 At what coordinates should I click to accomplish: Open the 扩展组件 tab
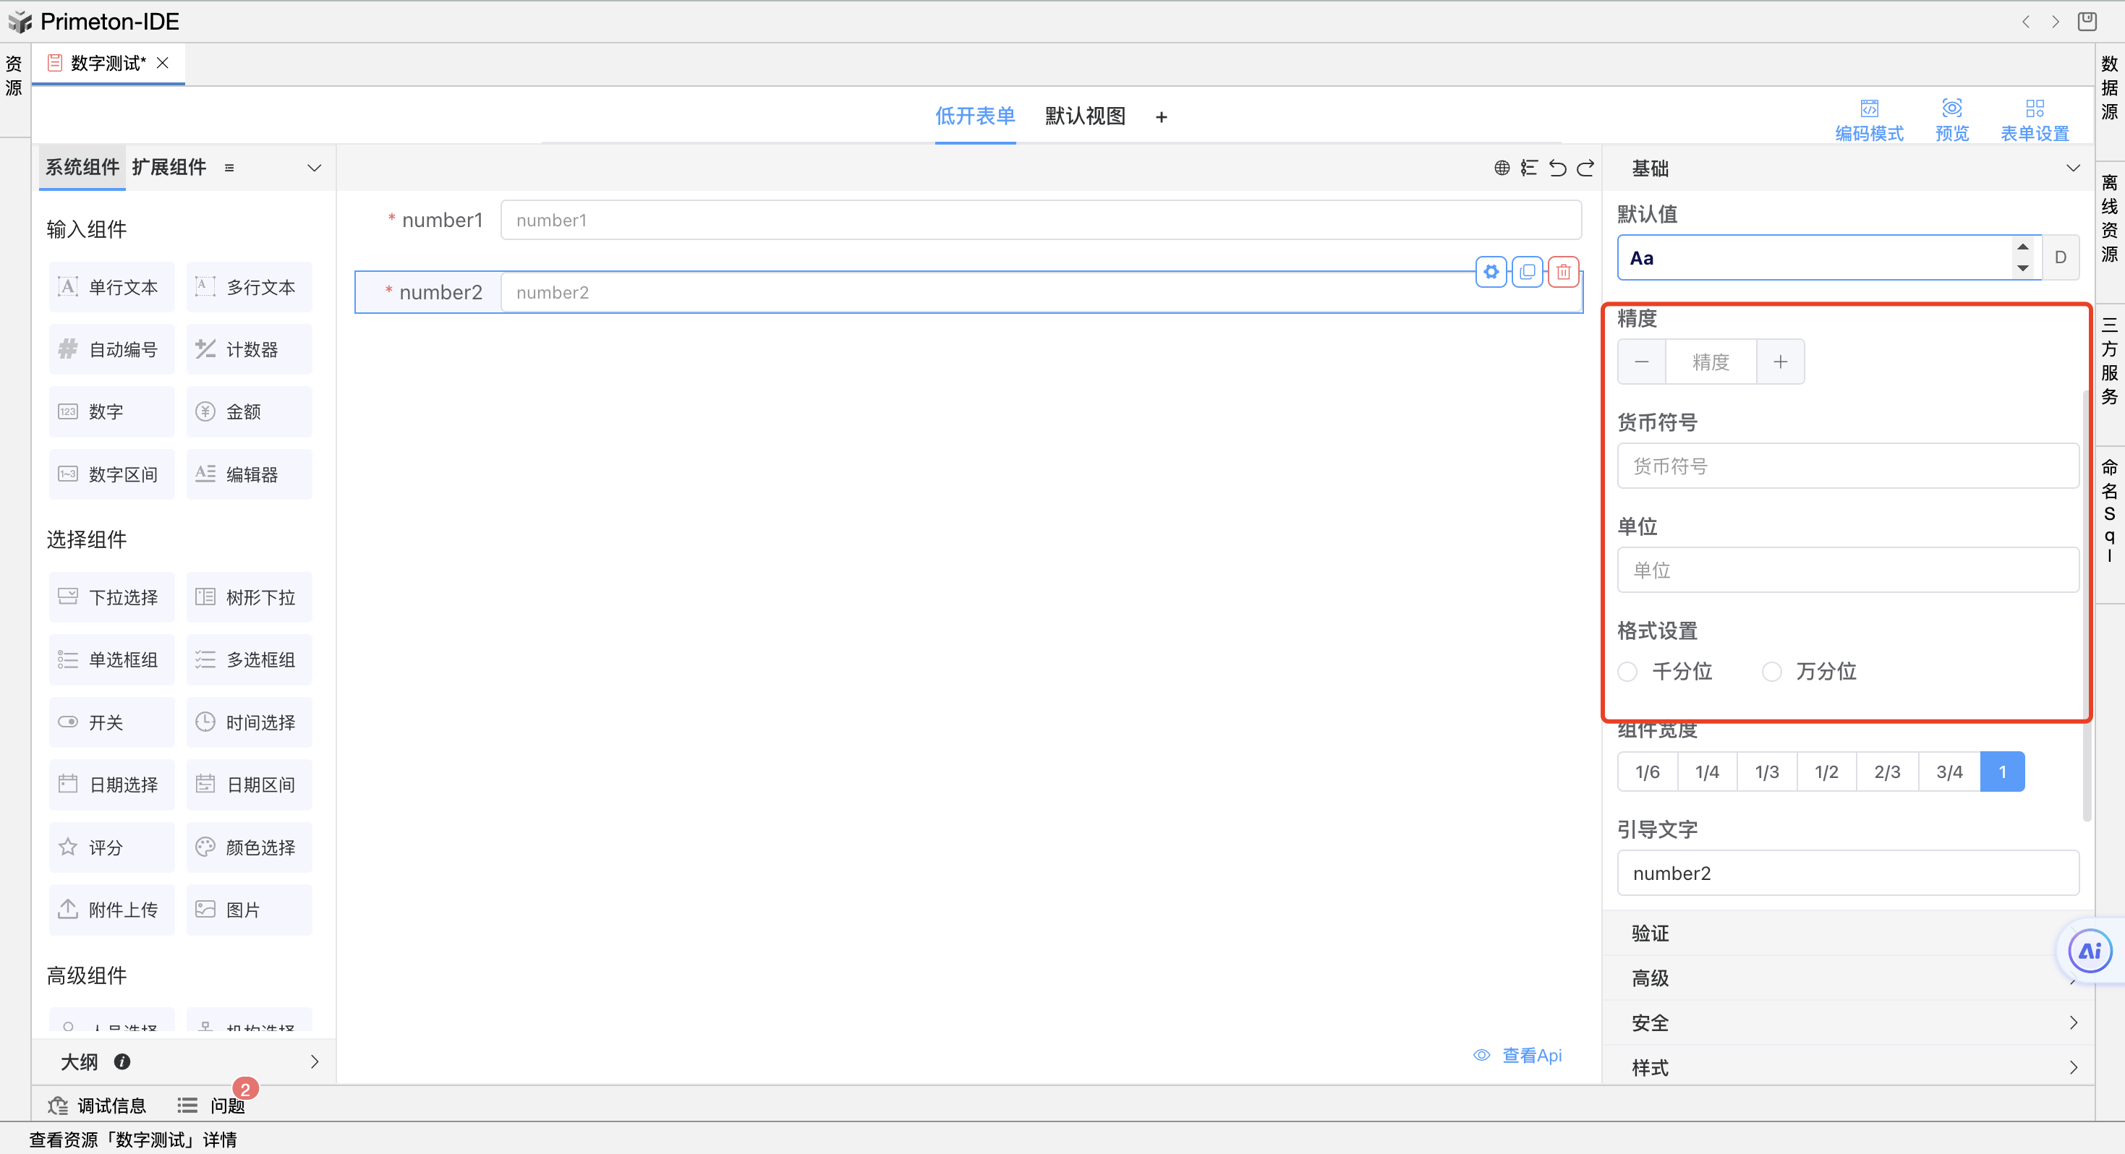pos(169,168)
